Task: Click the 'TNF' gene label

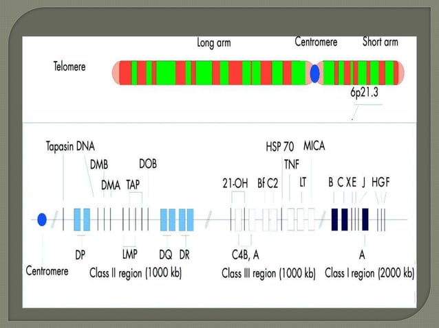Action: [292, 165]
